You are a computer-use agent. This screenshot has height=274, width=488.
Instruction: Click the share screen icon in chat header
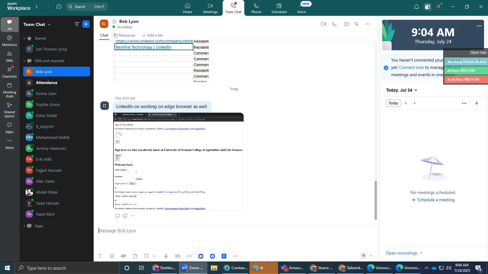pyautogui.click(x=346, y=24)
